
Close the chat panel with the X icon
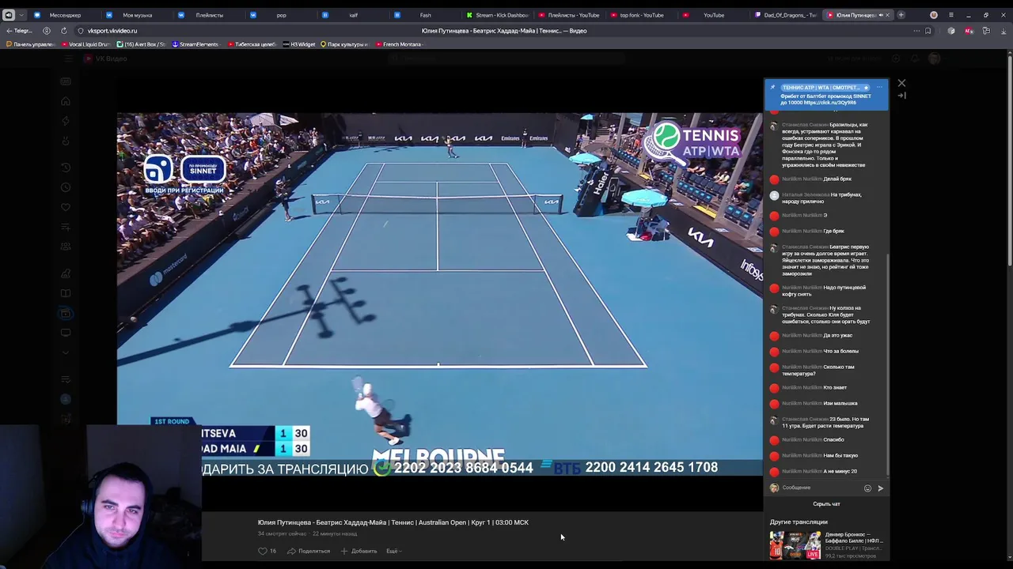(901, 83)
